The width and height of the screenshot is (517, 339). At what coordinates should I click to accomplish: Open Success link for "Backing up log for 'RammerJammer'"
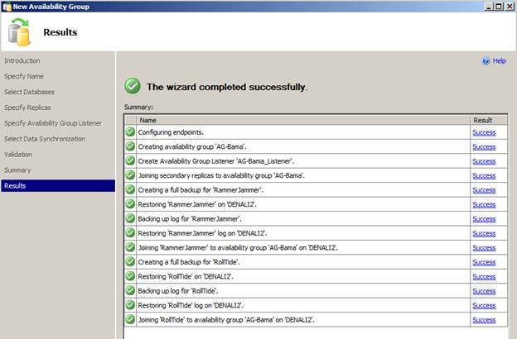pyautogui.click(x=484, y=219)
